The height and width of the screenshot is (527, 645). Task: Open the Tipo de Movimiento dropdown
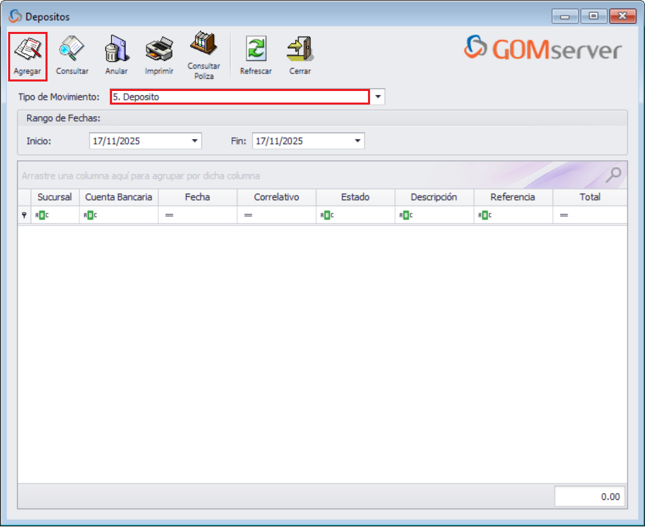coord(378,96)
